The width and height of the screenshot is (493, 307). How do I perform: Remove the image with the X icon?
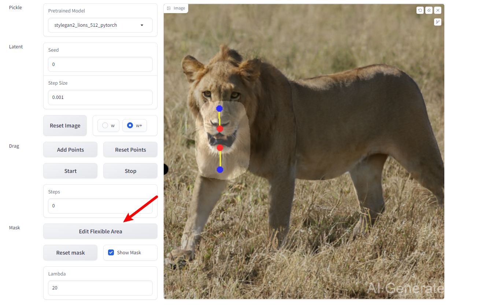coord(438,10)
